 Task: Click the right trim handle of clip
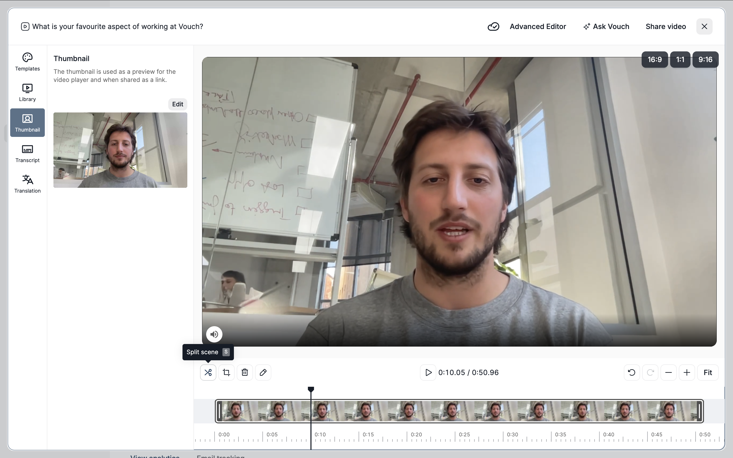(699, 411)
